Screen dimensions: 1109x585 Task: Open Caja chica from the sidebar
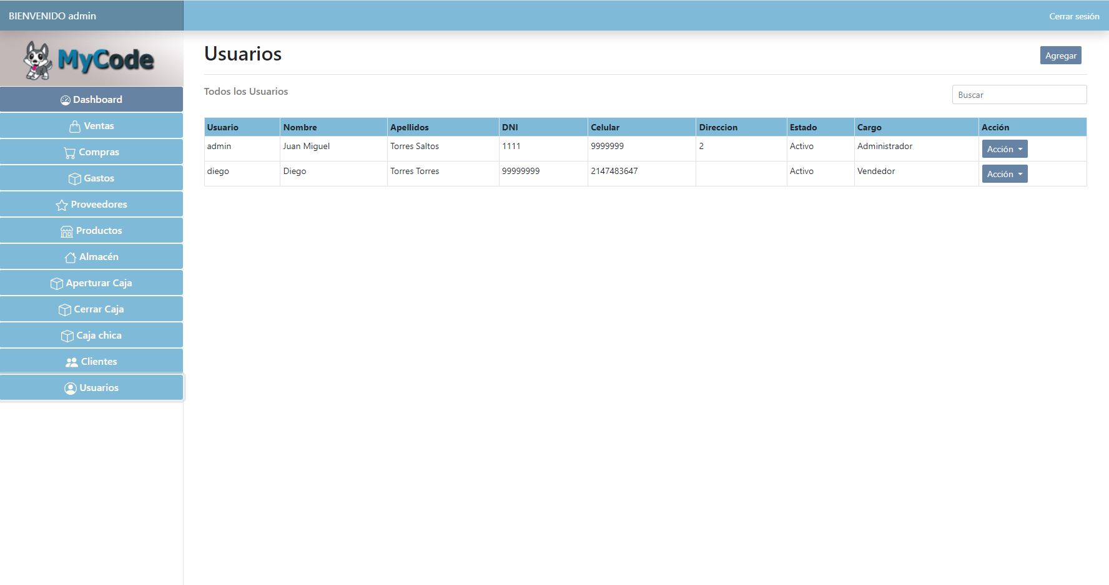pos(92,336)
